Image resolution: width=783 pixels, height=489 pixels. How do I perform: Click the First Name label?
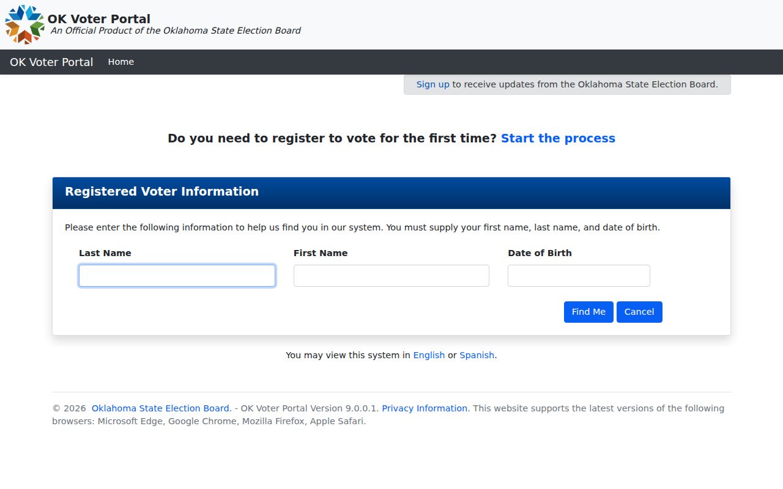click(x=321, y=253)
